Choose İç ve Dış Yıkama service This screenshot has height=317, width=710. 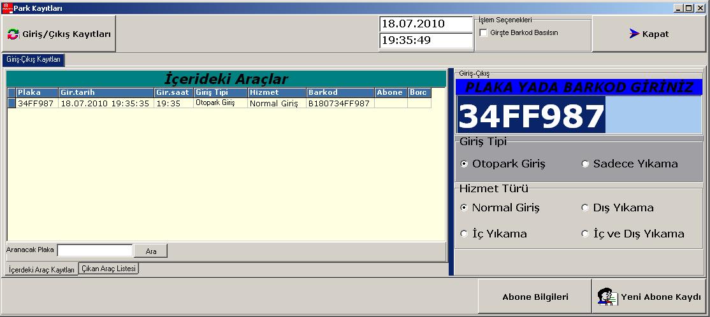(585, 234)
